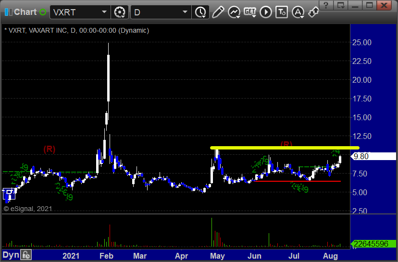Click the Mar time axis label

pyautogui.click(x=140, y=256)
